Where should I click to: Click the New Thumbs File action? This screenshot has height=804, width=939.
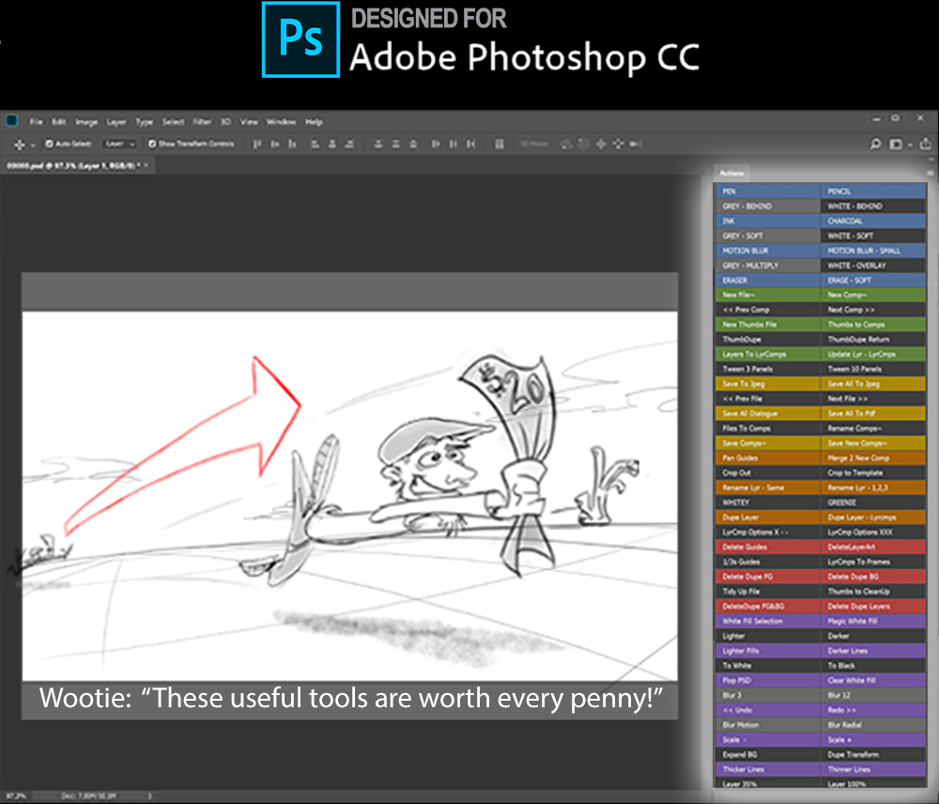(x=768, y=325)
